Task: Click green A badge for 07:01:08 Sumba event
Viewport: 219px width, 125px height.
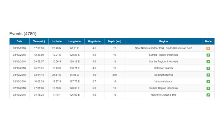Action: coord(208,88)
